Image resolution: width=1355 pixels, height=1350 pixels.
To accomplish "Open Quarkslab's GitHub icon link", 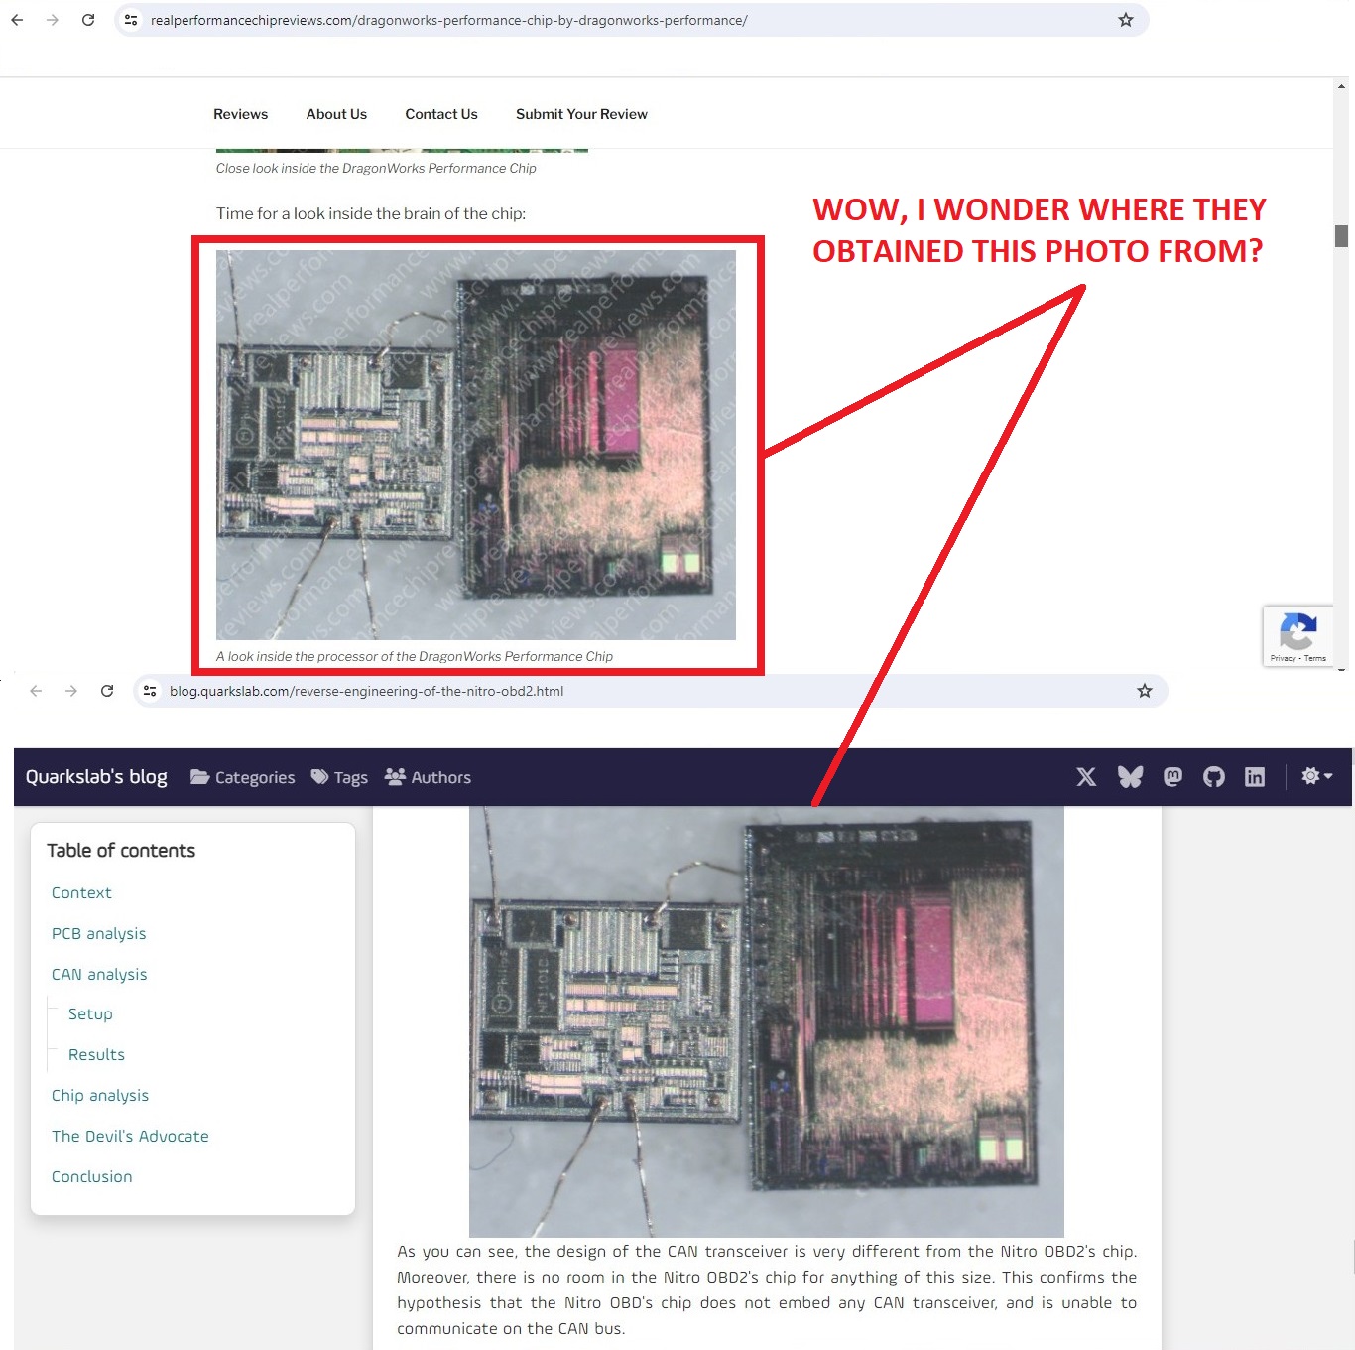I will (x=1214, y=777).
